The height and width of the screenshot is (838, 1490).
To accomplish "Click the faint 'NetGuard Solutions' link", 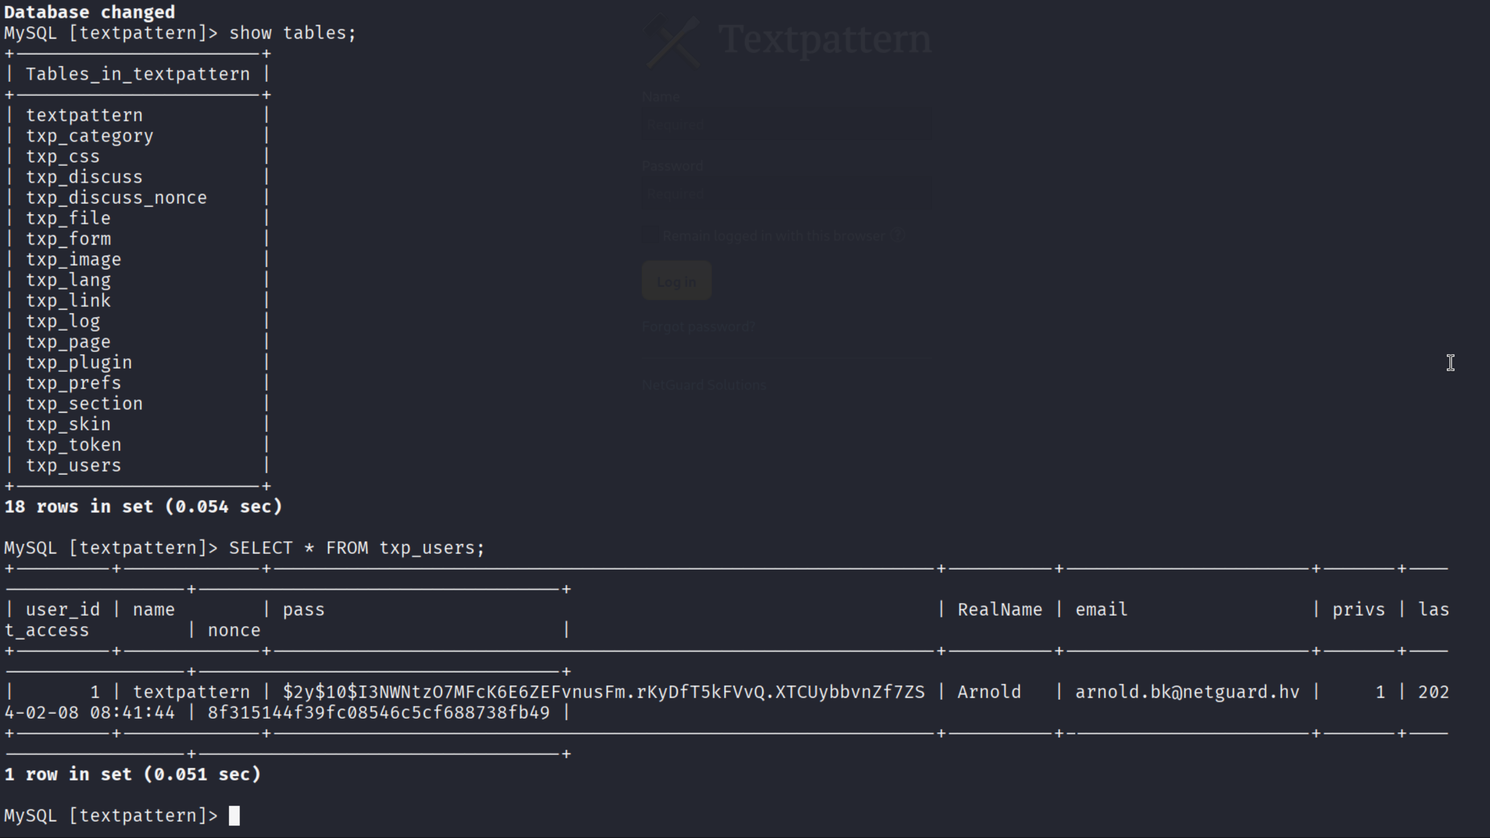I will pos(704,385).
